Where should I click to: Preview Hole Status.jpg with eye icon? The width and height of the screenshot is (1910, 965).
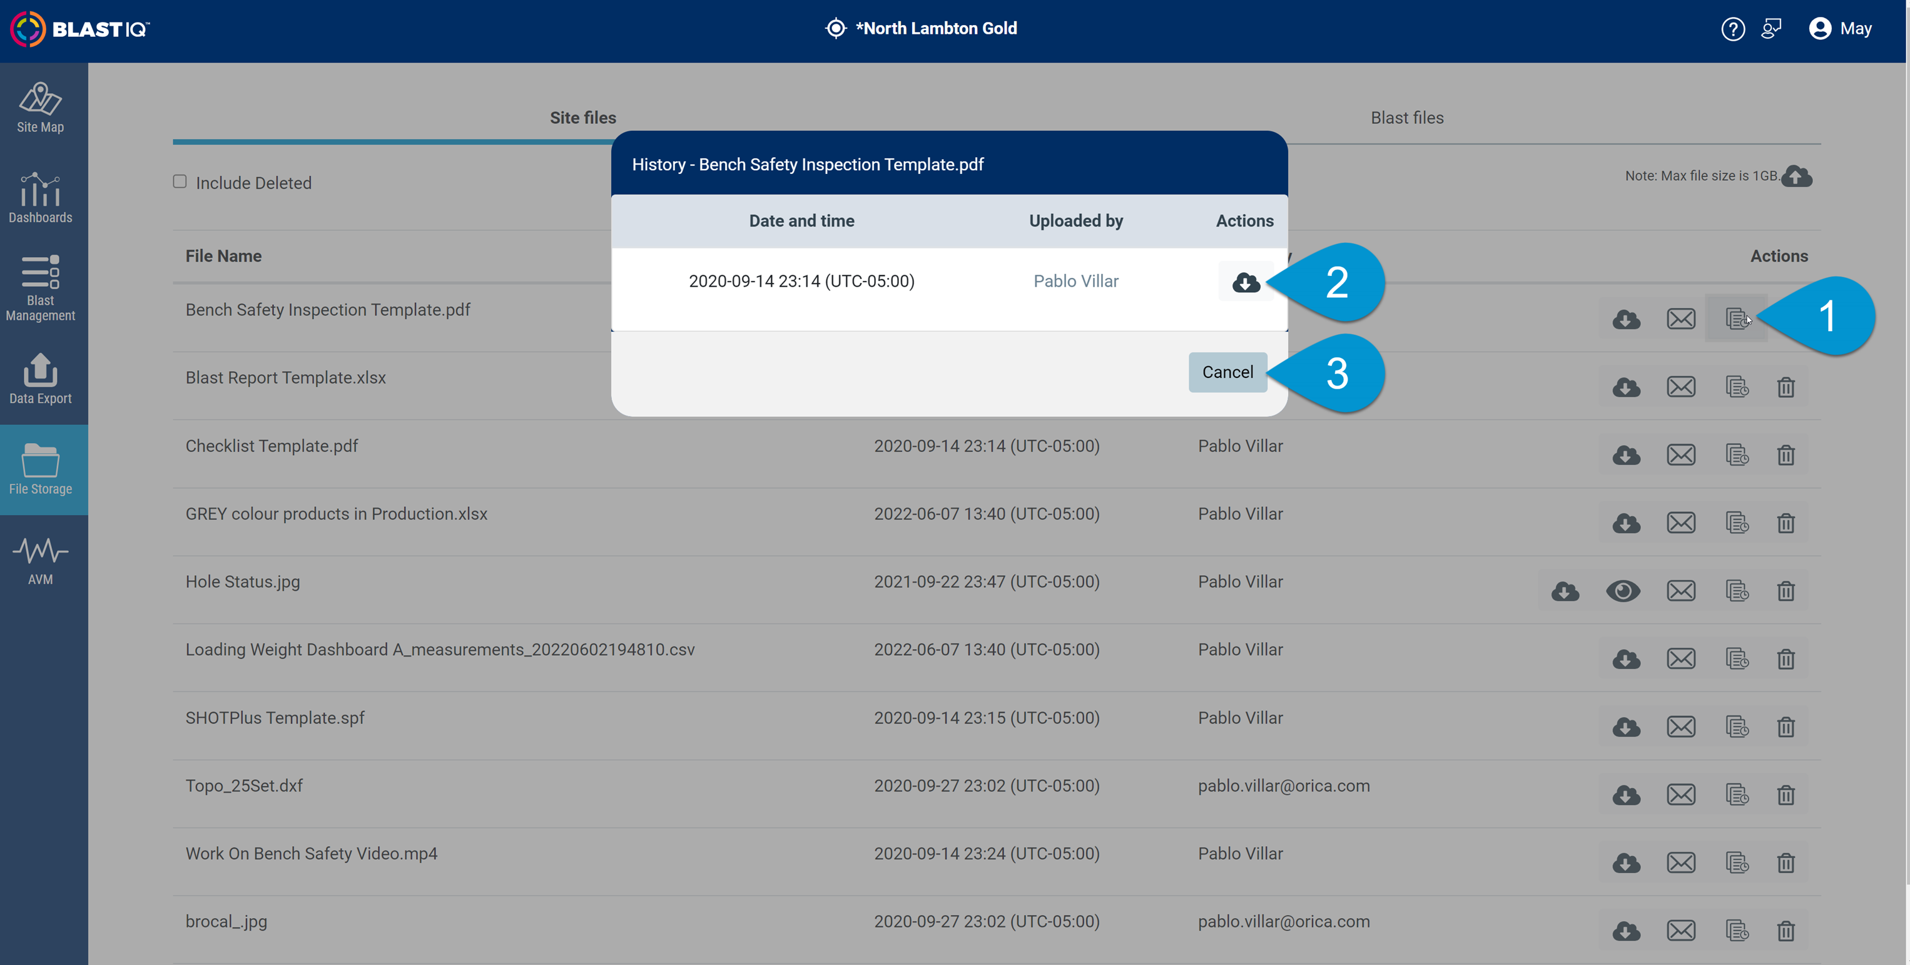[x=1623, y=591]
